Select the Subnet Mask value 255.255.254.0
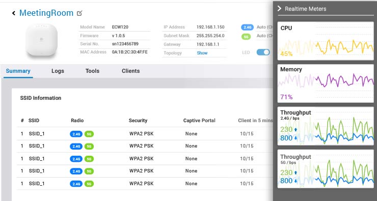 [210, 36]
